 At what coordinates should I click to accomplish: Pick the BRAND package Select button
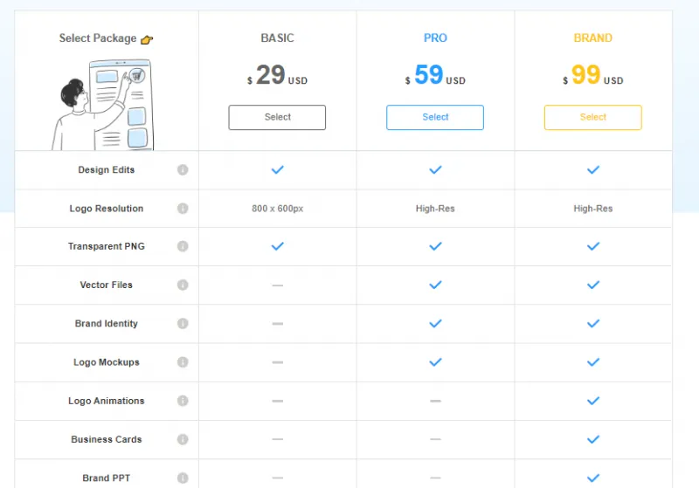[592, 117]
